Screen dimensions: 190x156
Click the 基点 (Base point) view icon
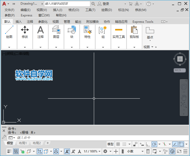(150, 30)
